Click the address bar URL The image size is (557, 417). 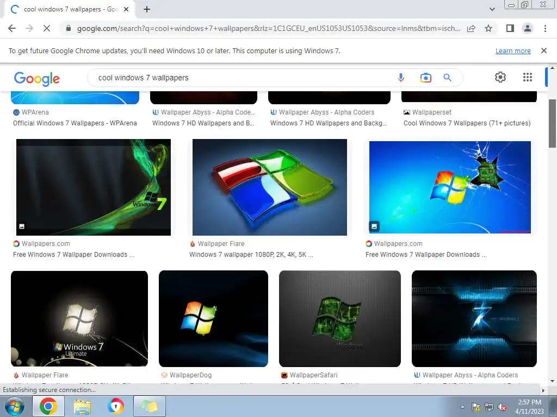pyautogui.click(x=269, y=28)
